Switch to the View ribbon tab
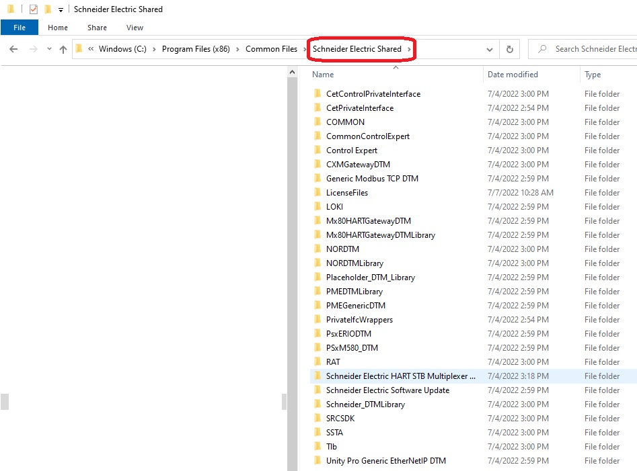The width and height of the screenshot is (637, 471). tap(135, 28)
